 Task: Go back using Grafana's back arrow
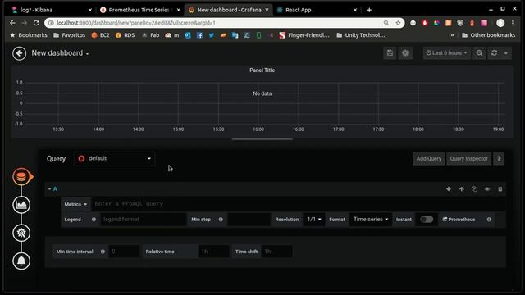(x=19, y=53)
